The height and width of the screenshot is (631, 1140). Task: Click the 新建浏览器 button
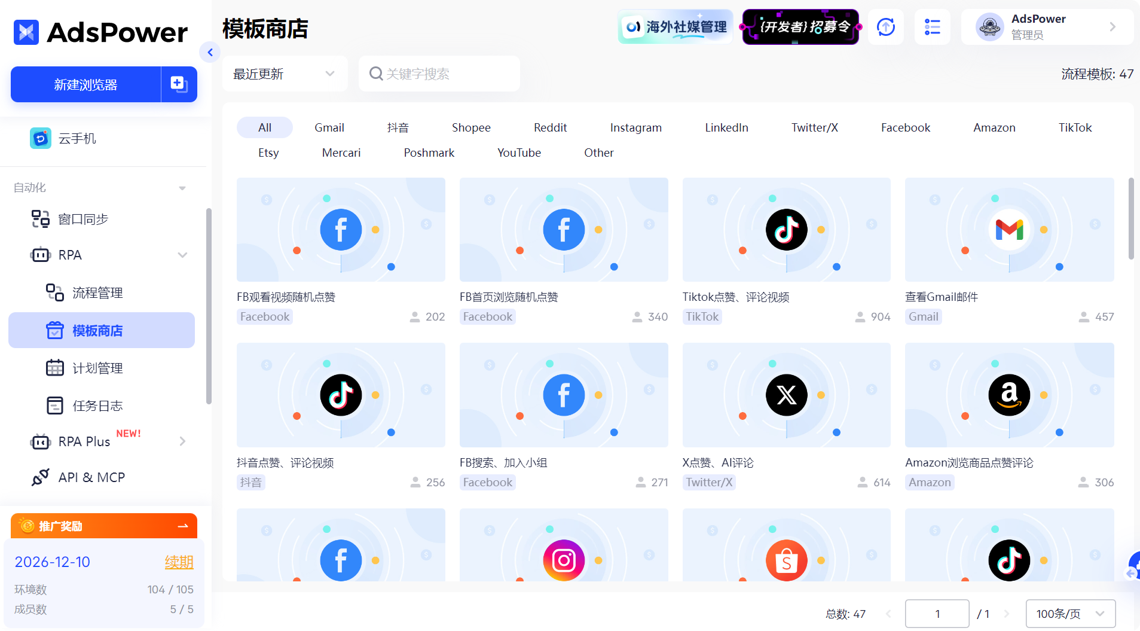pos(85,84)
